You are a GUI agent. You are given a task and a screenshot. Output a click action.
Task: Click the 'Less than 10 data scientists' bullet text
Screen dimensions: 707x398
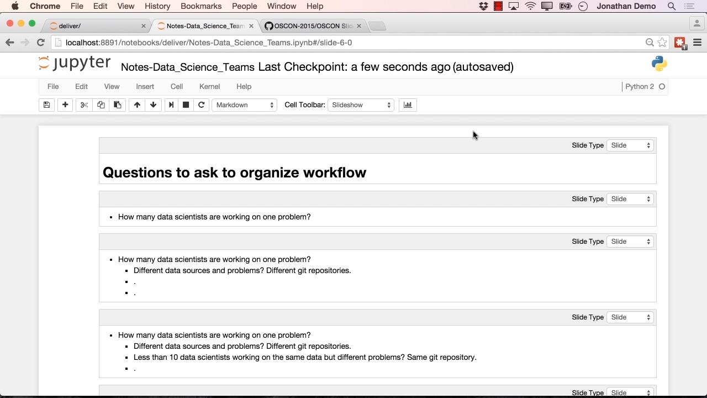pyautogui.click(x=305, y=357)
